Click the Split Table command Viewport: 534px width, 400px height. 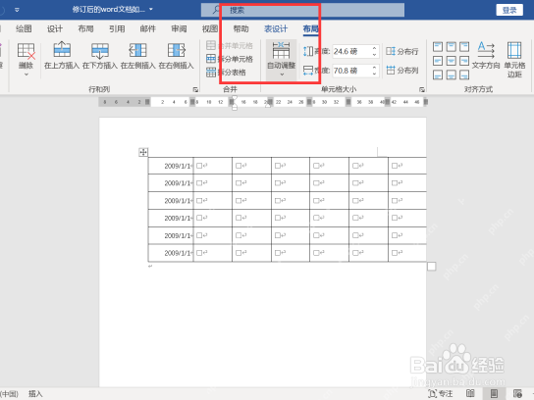click(x=226, y=73)
